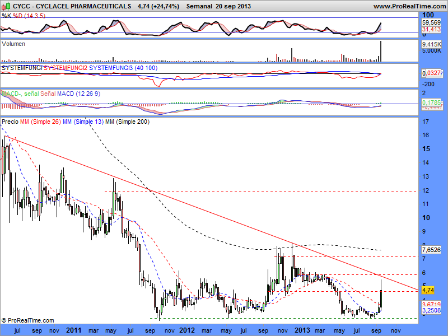The height and width of the screenshot is (336, 448).
Task: Select the solid red descending trendline
Action: point(212,213)
